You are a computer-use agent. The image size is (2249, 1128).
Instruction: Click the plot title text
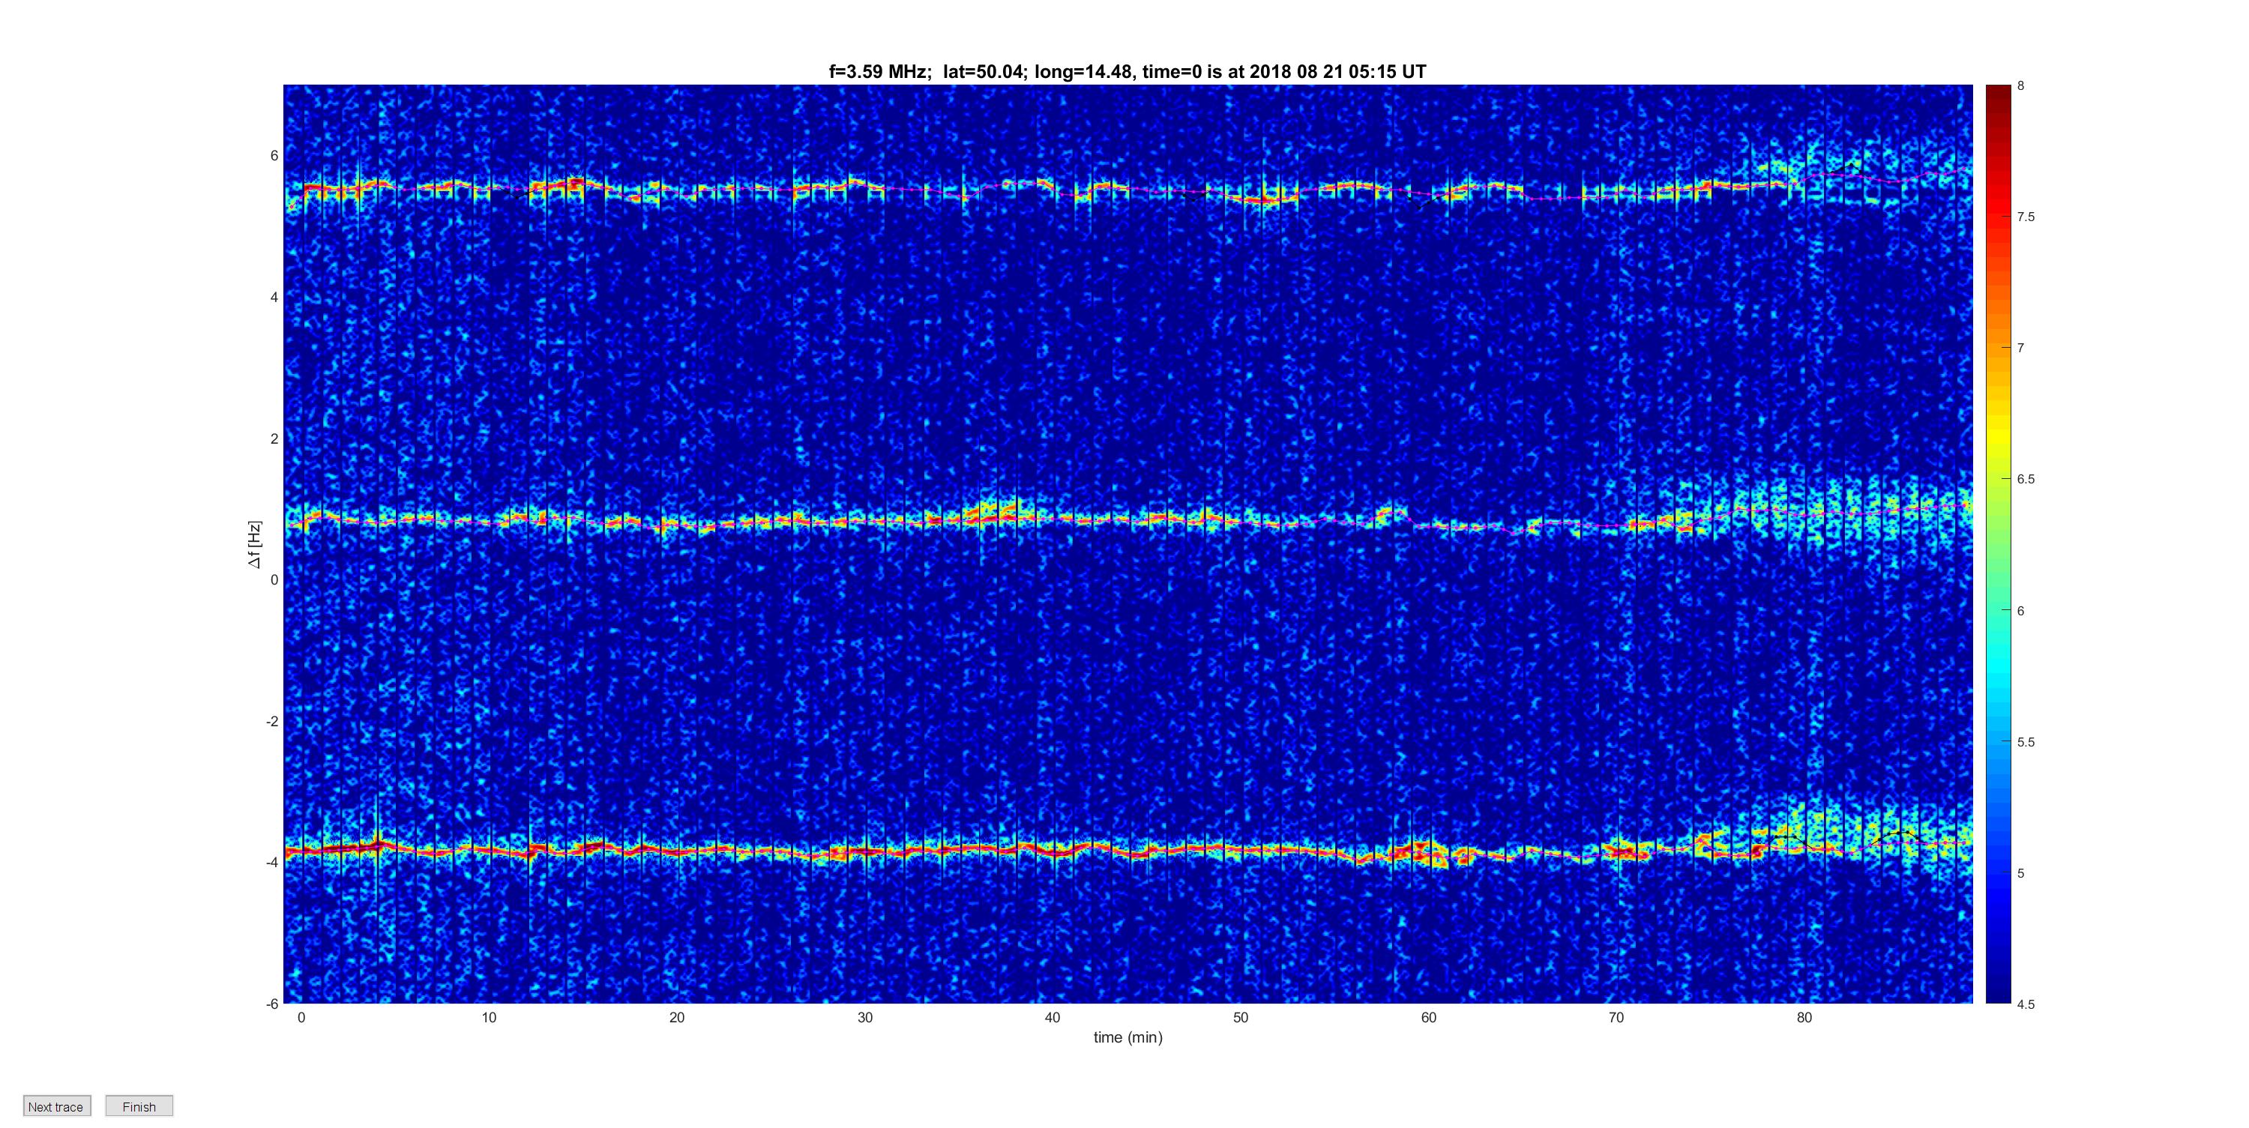(1127, 72)
